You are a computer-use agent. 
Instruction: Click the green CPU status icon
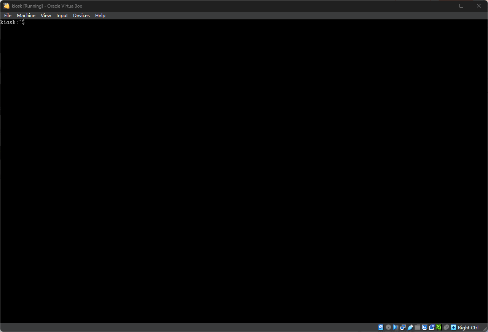click(439, 327)
